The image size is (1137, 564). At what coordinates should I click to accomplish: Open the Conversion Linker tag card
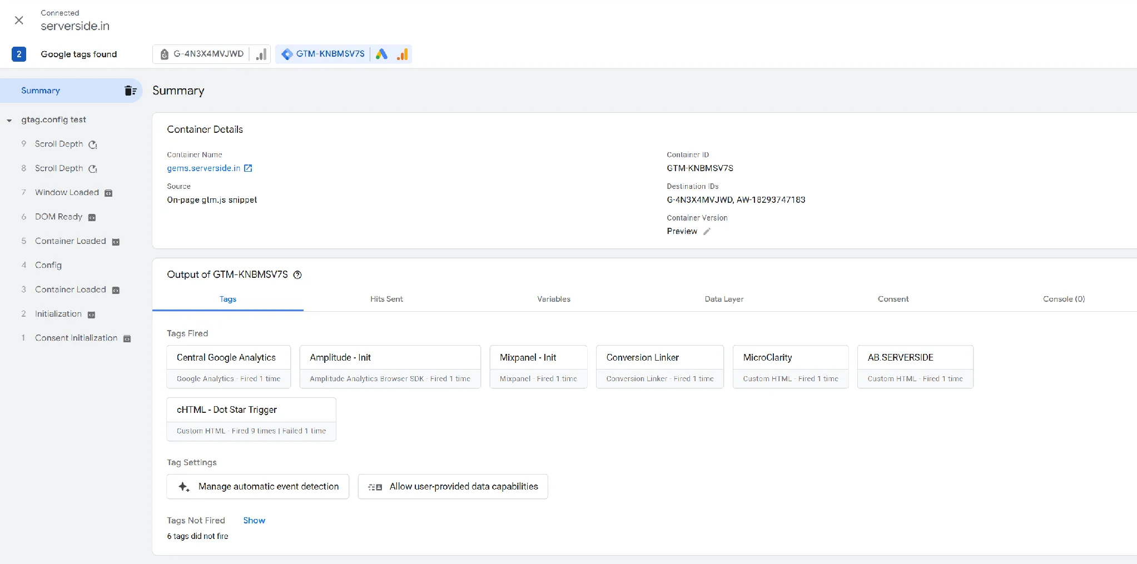660,367
